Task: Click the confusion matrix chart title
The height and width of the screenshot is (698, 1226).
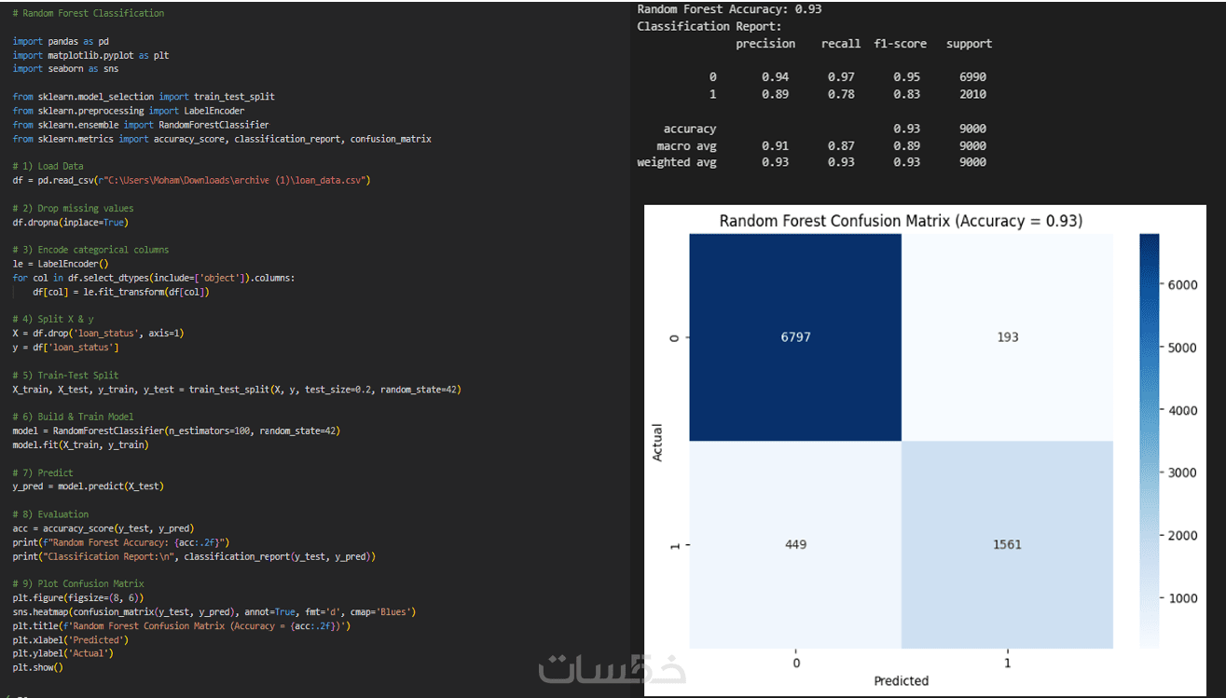Action: (901, 221)
